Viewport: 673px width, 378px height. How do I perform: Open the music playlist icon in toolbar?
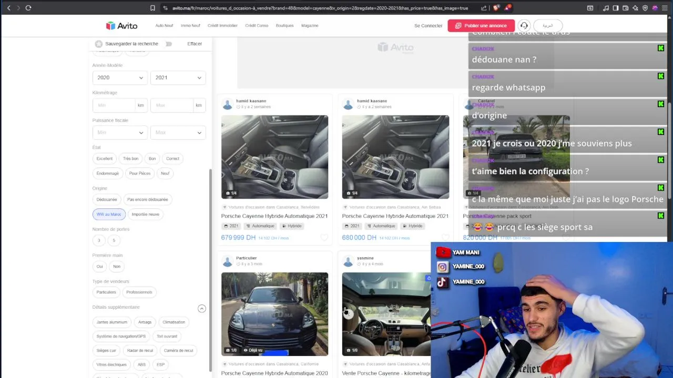click(x=606, y=8)
